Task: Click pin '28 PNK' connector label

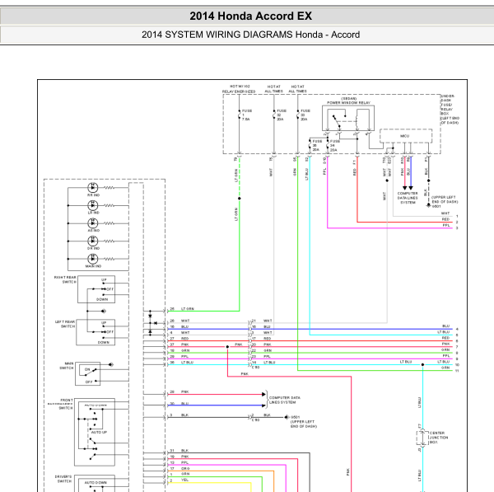Action: 179,391
